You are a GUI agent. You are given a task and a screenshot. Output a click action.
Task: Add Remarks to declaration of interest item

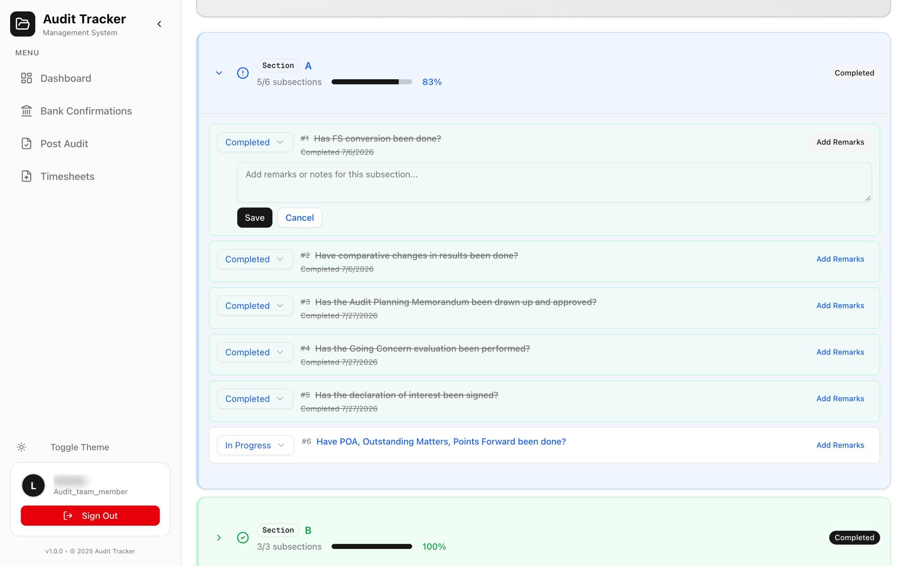840,399
